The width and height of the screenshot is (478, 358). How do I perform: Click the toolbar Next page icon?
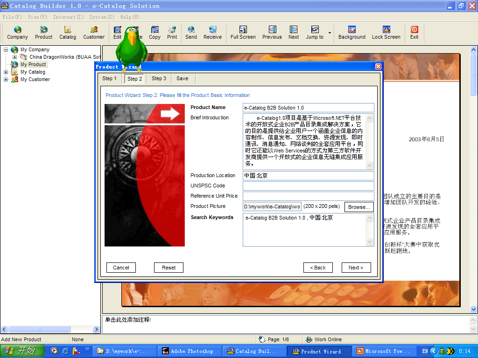coord(294,33)
